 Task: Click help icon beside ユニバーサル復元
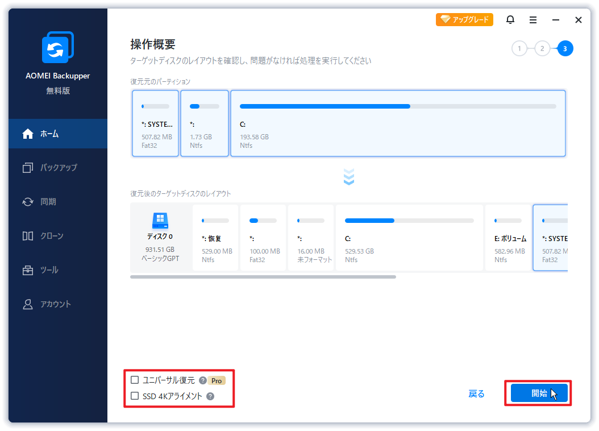click(203, 380)
